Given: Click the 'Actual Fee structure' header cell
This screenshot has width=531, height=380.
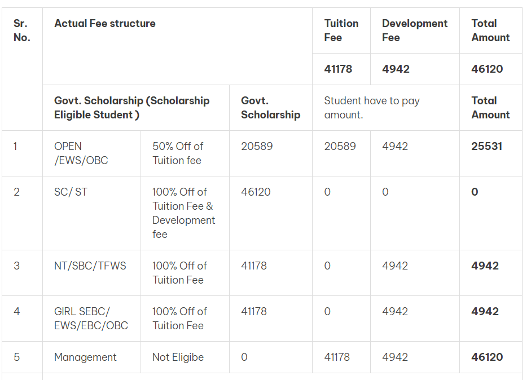Looking at the screenshot, I should coord(105,24).
